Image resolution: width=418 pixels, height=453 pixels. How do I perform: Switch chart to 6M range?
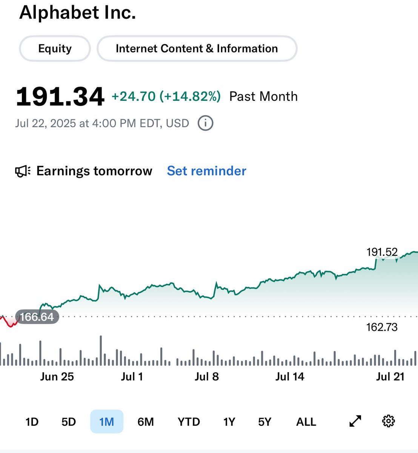pyautogui.click(x=146, y=422)
